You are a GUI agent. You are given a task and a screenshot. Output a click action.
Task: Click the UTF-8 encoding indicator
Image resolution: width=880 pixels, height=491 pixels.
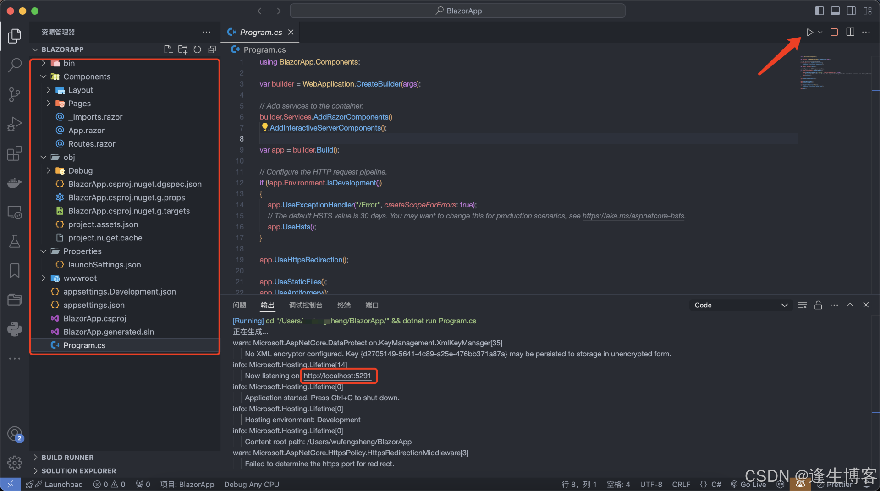click(651, 484)
